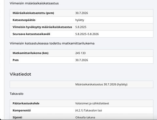Select the odometer value 245 133
This screenshot has height=120, width=157.
[x=80, y=53]
